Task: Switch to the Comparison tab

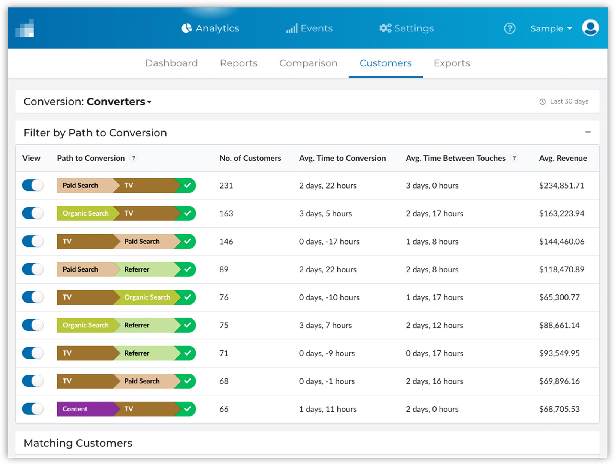Action: click(x=309, y=63)
